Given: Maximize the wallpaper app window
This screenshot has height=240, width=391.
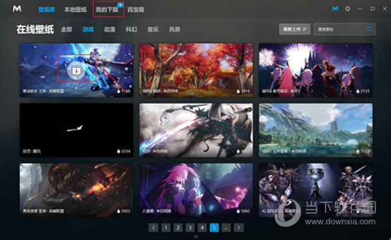Looking at the screenshot, I should point(372,9).
